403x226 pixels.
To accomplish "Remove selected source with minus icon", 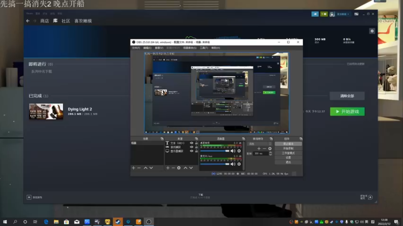I will (x=173, y=168).
